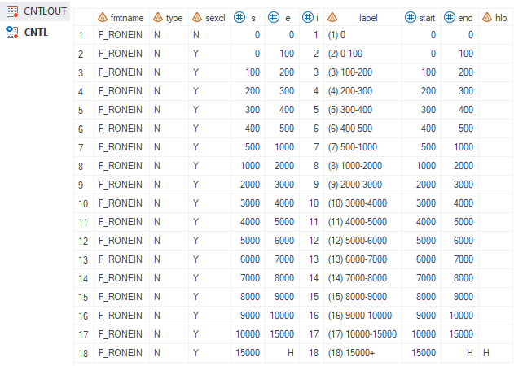Select the sexcl column header
This screenshot has width=514, height=366.
tap(210, 17)
